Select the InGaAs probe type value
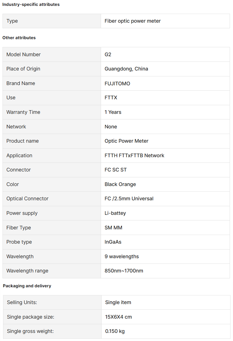The image size is (233, 341). (x=113, y=242)
